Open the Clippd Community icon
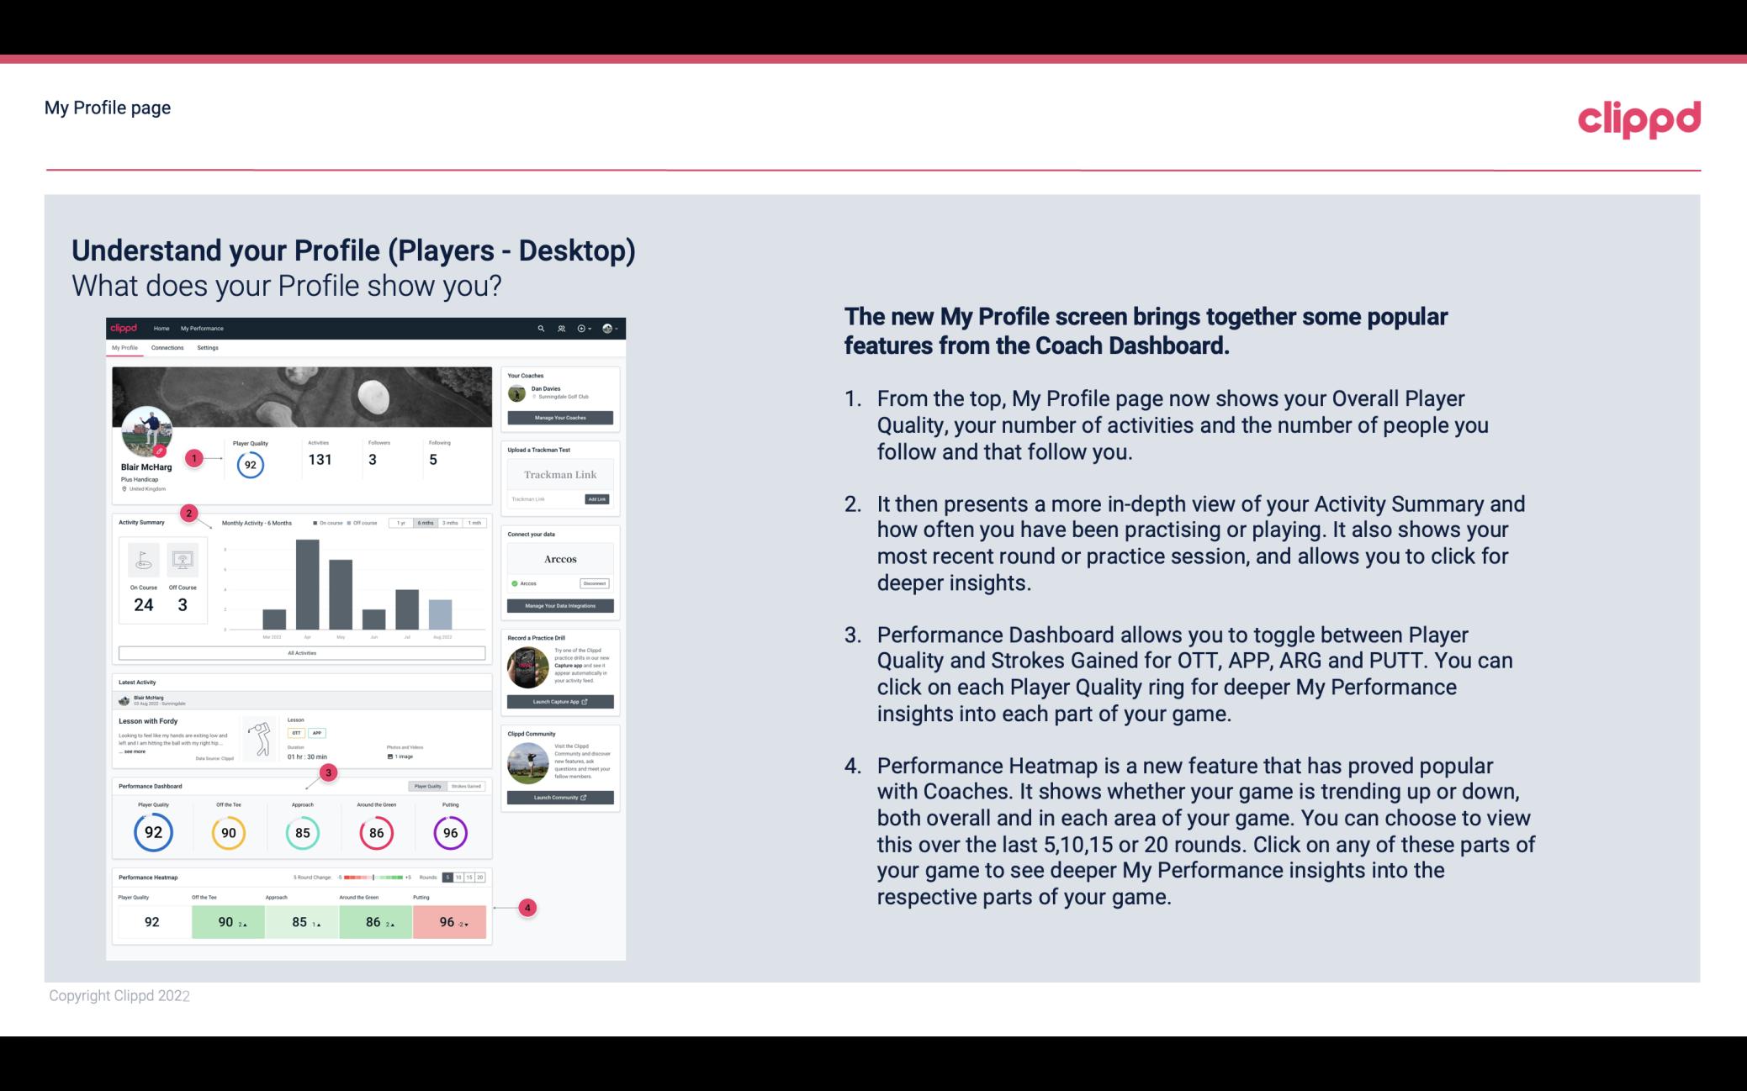 coord(527,762)
